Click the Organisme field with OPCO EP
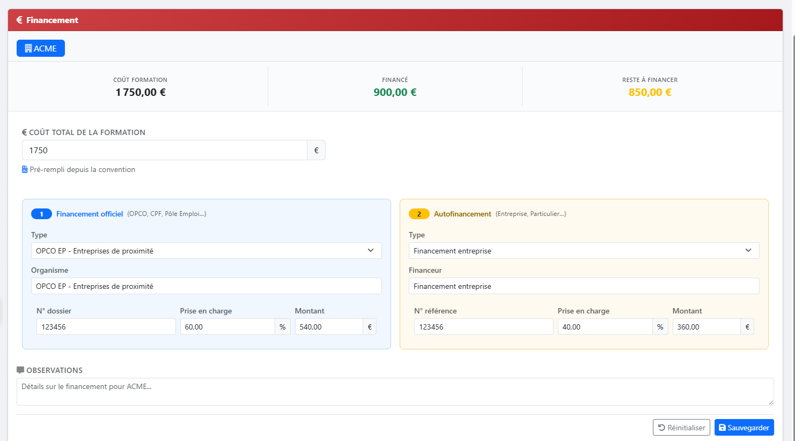 pos(207,286)
